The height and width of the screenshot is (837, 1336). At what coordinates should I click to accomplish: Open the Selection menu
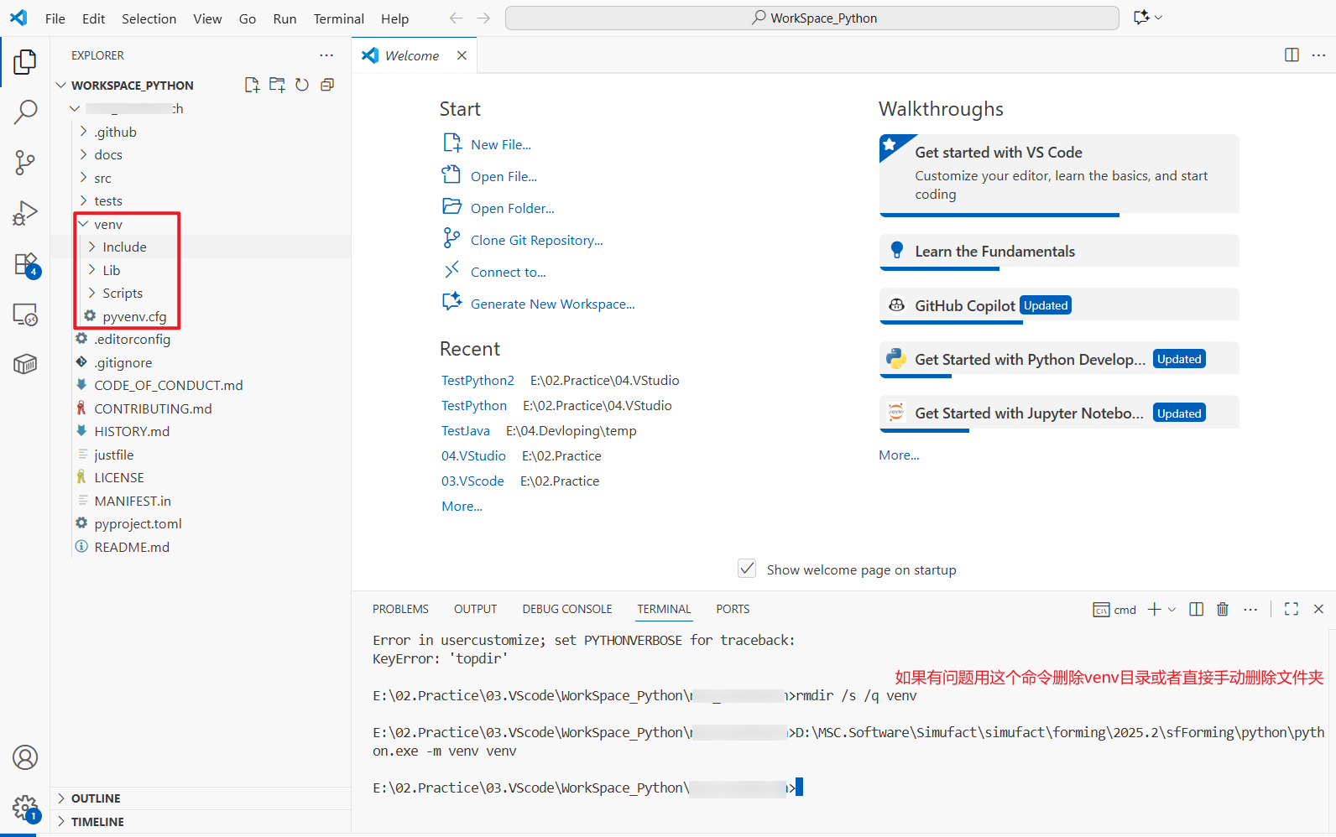click(149, 18)
